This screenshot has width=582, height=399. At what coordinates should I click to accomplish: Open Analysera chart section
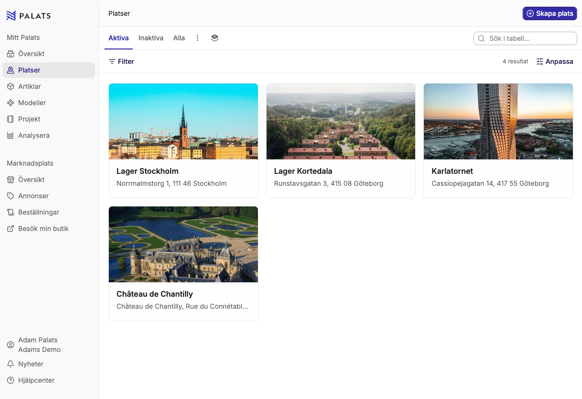(34, 135)
